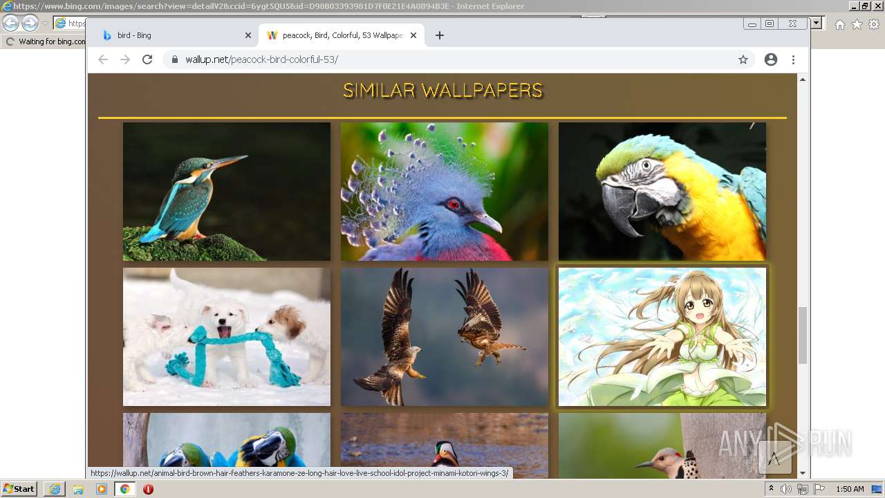The width and height of the screenshot is (885, 498).
Task: Open IE Tools gear icon
Action: pos(874,24)
